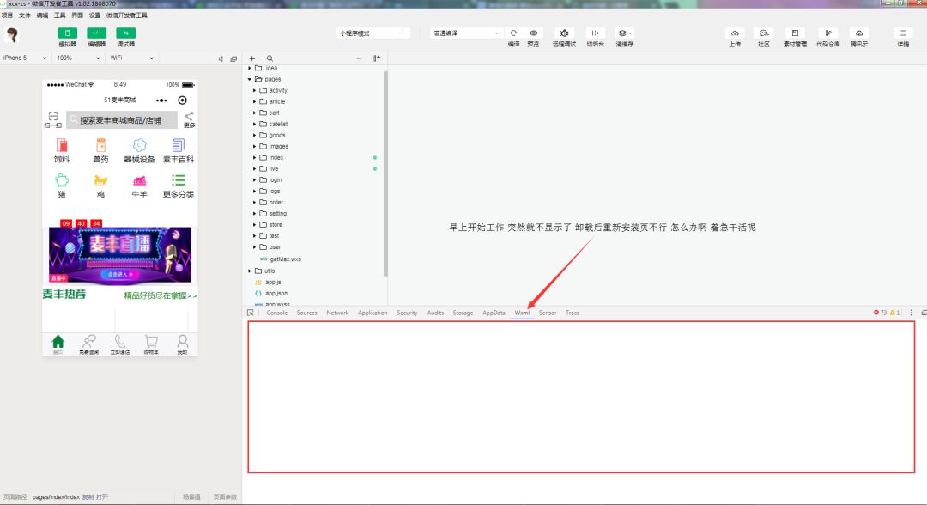Click the compile refresh icon
Screen dimensions: 927x505
(514, 33)
